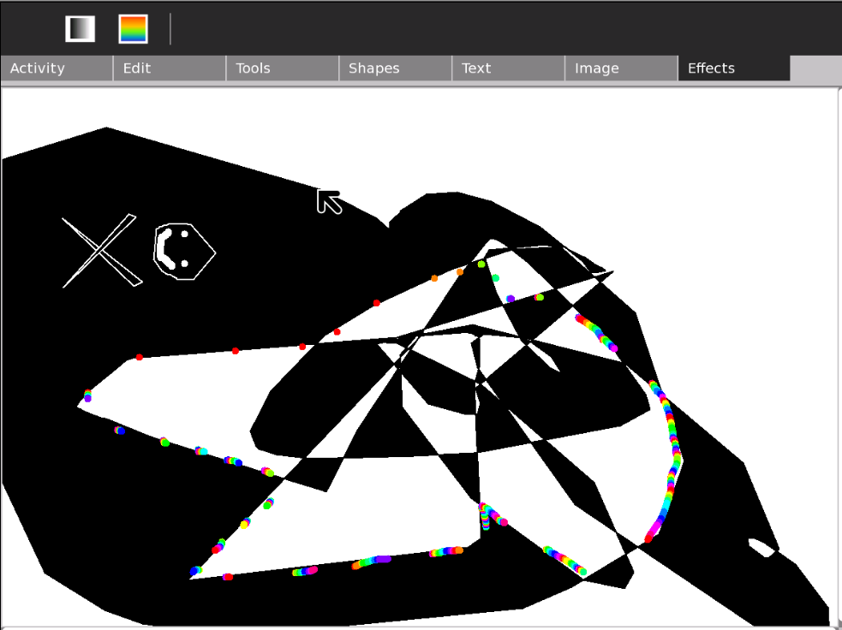This screenshot has height=630, width=842.
Task: Open the Activity tab
Action: (x=57, y=68)
